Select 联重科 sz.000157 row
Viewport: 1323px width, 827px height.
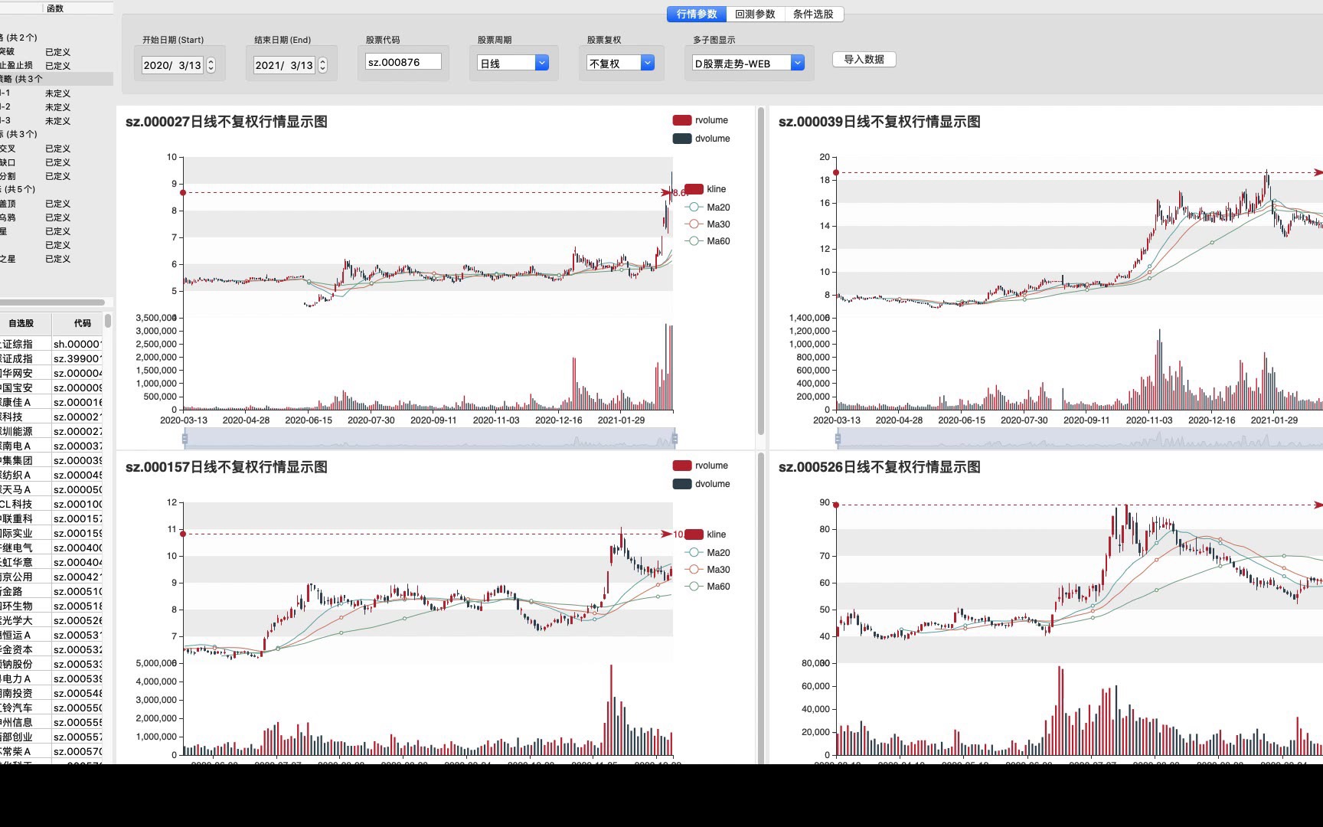click(51, 518)
